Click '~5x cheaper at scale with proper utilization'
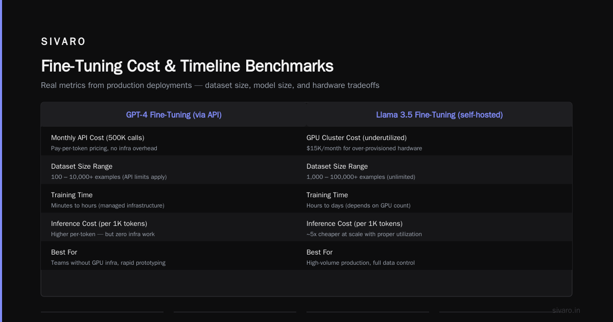613x322 pixels. 364,234
